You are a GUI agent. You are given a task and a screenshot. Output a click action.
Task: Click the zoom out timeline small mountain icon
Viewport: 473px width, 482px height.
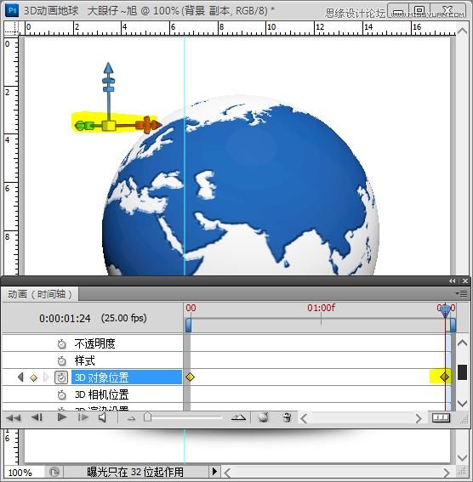[x=131, y=418]
